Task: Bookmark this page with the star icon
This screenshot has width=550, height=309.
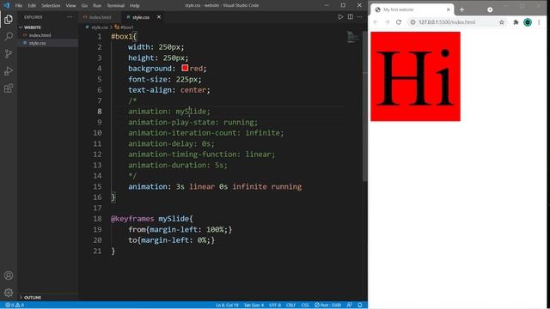Action: pos(502,22)
